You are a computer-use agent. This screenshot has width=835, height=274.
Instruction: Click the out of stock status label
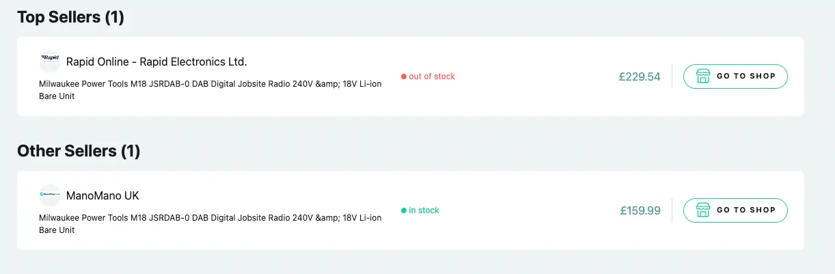(432, 77)
